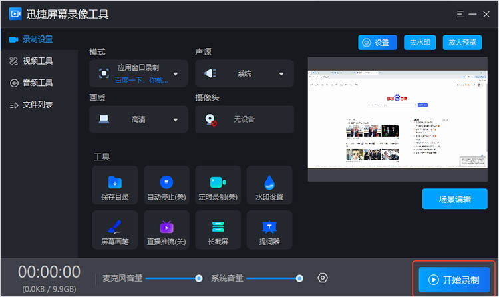
Task: Click the 迅捷屏幕录像工具 app logo
Action: click(x=15, y=14)
